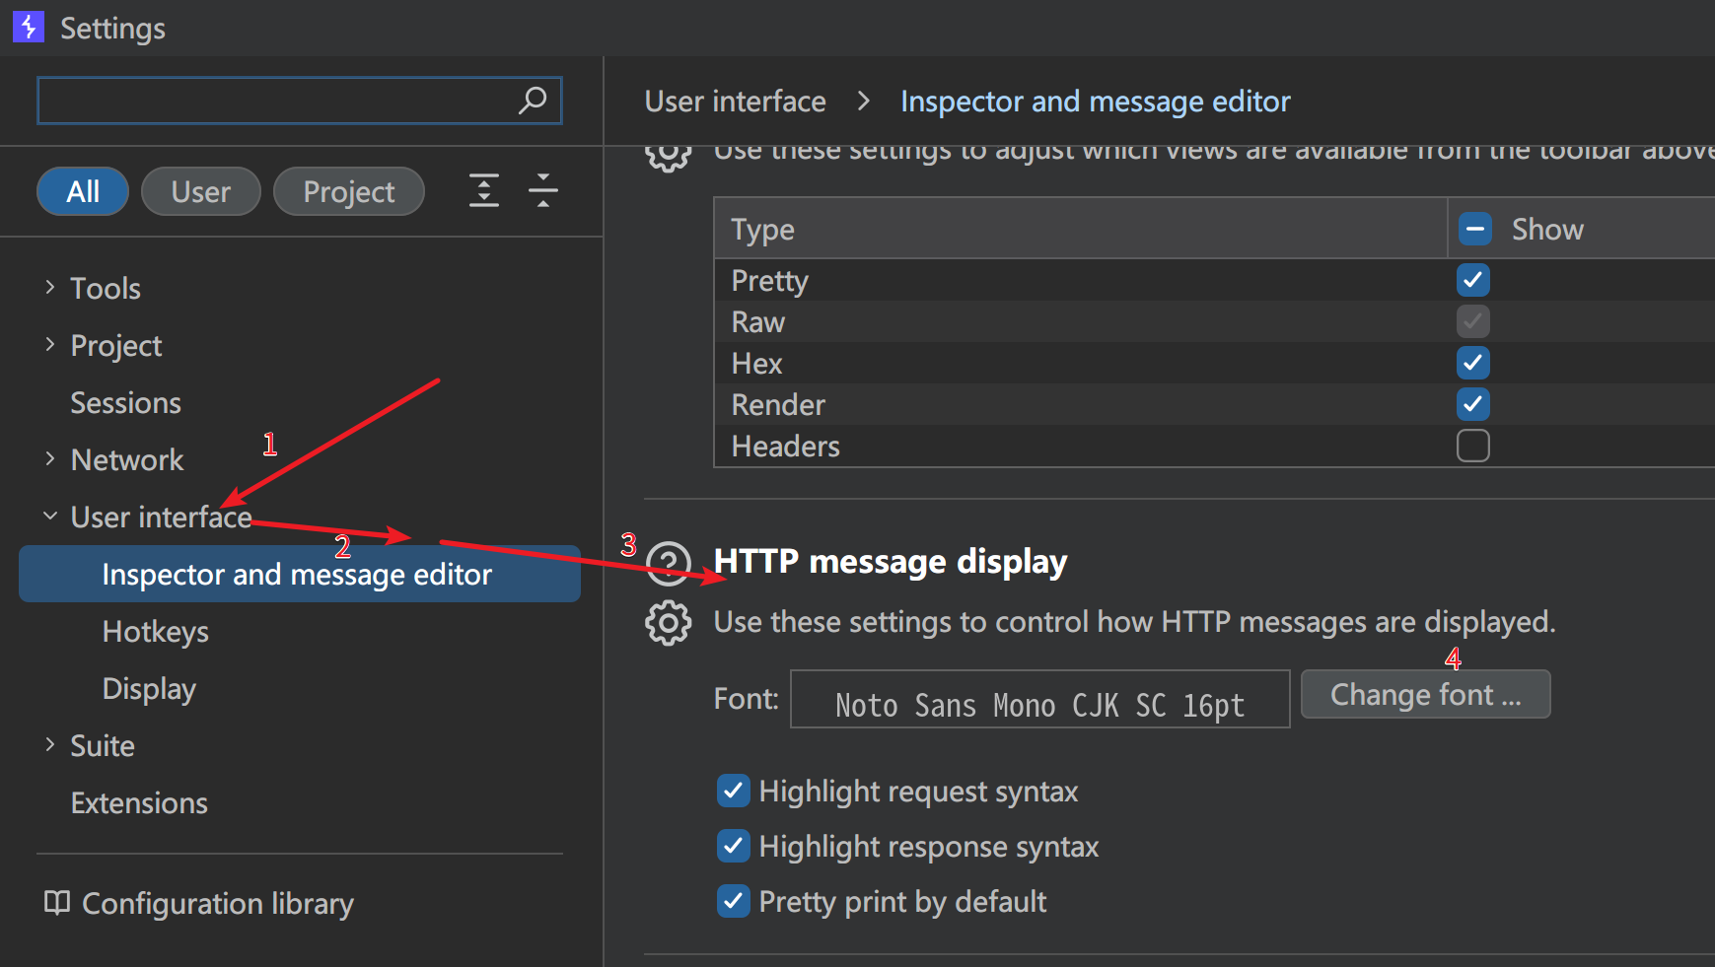This screenshot has height=967, width=1715.
Task: Click the gear icon beside the views description
Action: [669, 156]
